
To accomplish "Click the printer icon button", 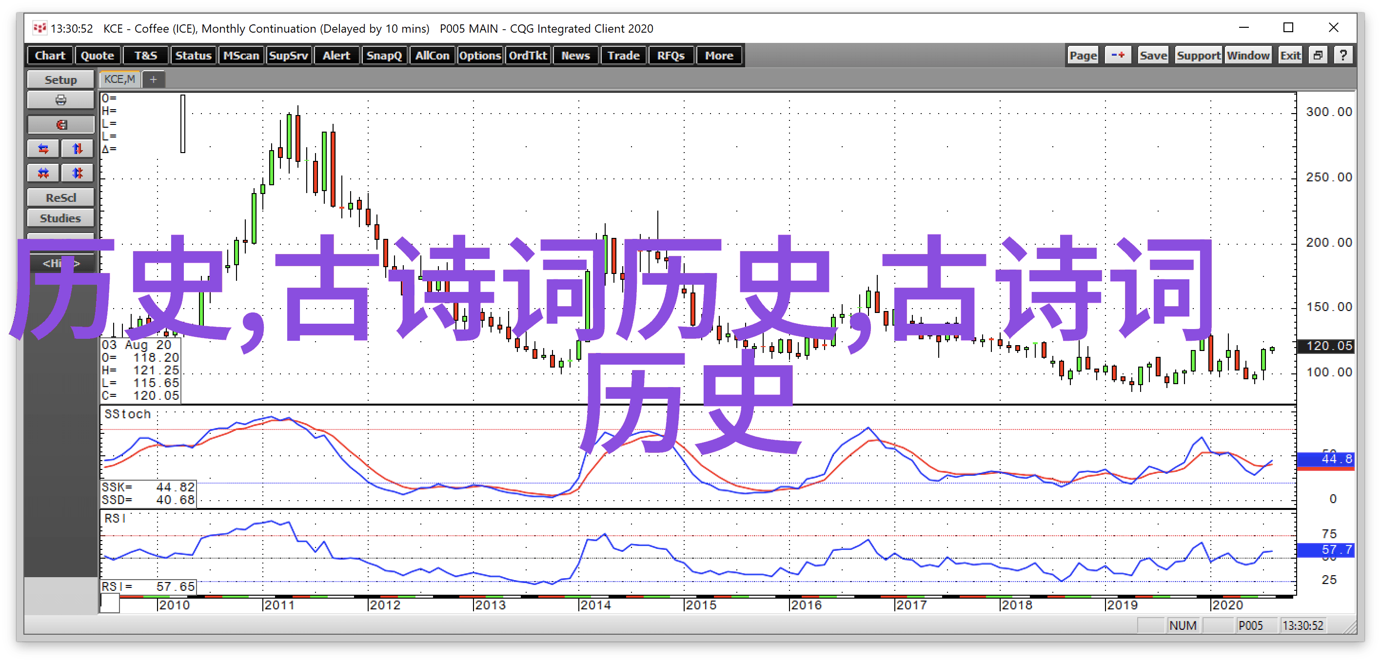I will (60, 100).
